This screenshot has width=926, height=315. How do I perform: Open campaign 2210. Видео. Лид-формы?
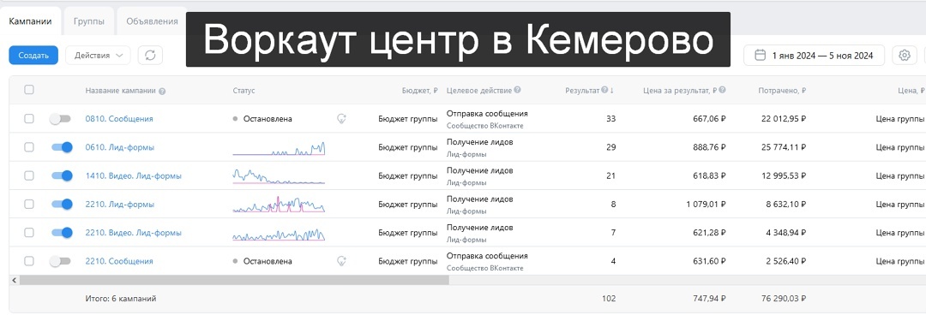tap(133, 233)
